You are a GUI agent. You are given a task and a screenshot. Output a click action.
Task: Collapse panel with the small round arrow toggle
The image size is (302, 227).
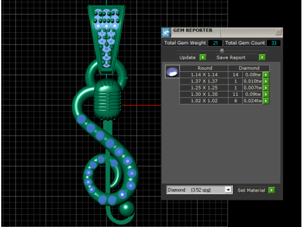pos(222,50)
